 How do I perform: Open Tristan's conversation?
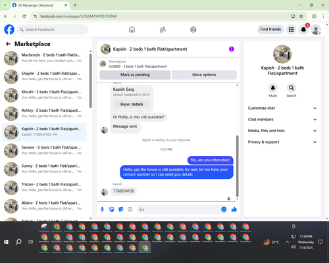coord(44,187)
